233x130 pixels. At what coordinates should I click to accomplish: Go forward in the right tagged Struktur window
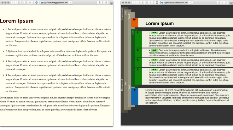(137, 3)
